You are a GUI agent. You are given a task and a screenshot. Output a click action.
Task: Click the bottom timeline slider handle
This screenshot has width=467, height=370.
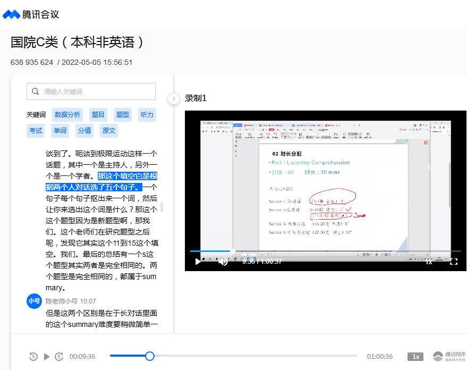pos(150,356)
